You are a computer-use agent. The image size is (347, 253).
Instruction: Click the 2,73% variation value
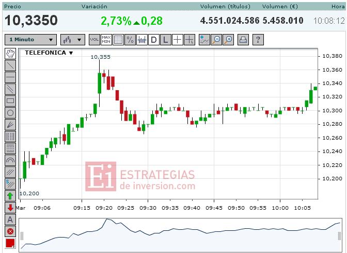(x=116, y=21)
